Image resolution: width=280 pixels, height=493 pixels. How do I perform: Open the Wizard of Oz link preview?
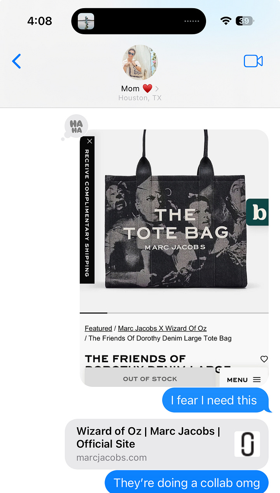(x=167, y=444)
